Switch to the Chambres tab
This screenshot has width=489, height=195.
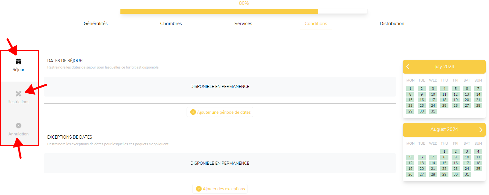coord(171,24)
